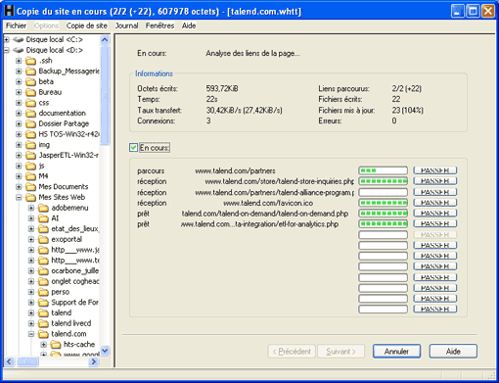Select the M4 folder icon

pyautogui.click(x=30, y=176)
